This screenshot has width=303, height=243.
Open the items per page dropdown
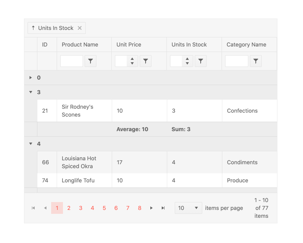[188, 208]
